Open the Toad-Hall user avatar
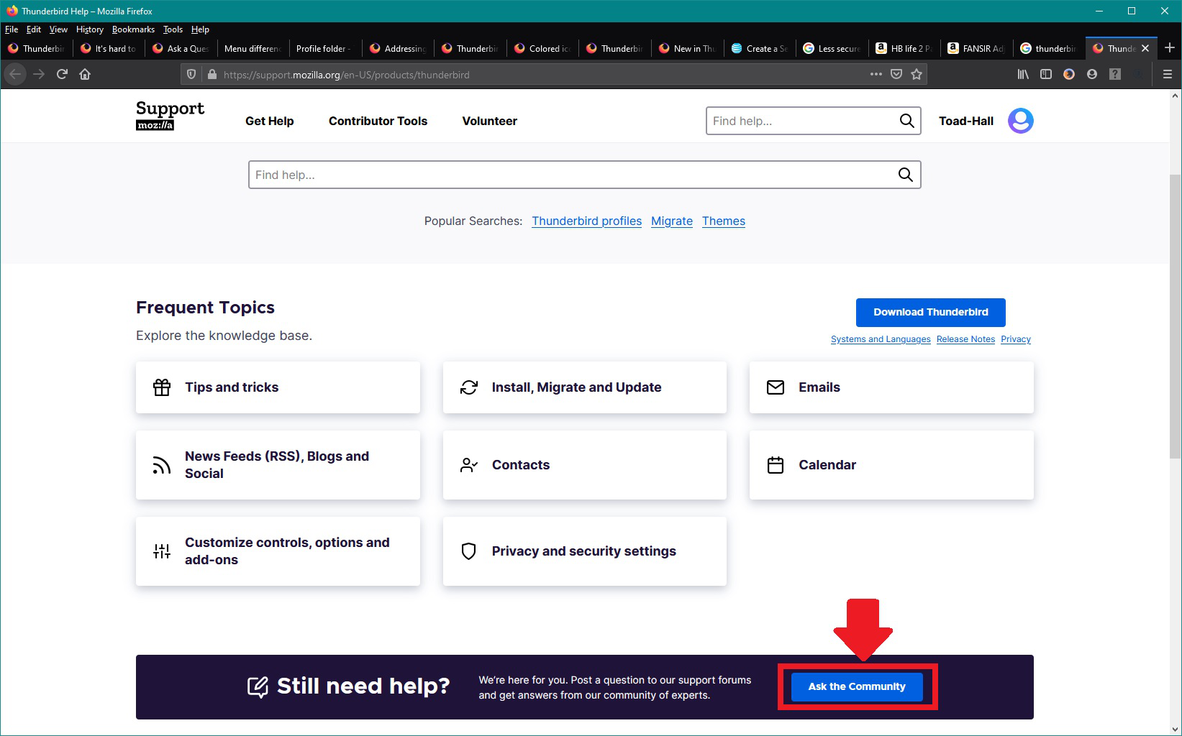This screenshot has width=1182, height=736. 1021,121
